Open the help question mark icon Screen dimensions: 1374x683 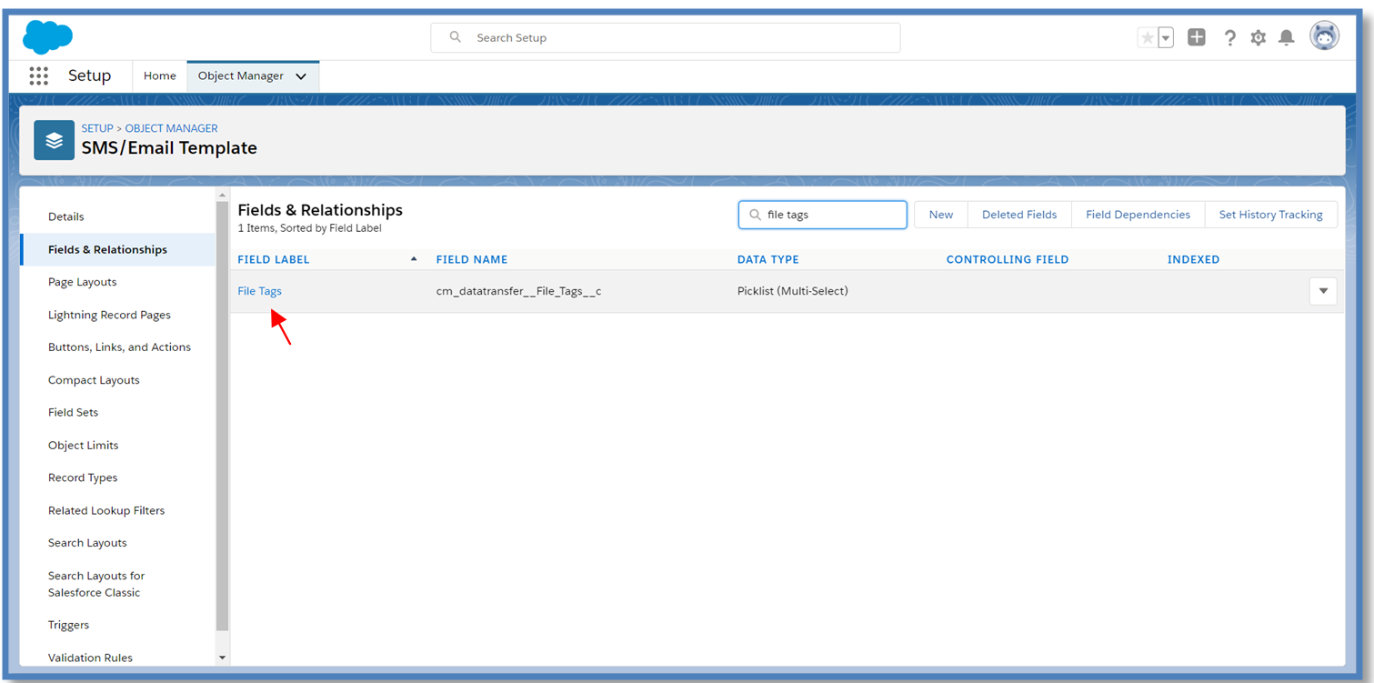[x=1229, y=37]
